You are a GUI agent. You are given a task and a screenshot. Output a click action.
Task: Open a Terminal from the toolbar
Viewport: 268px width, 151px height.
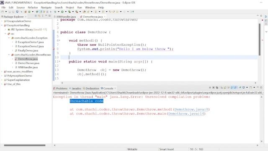17,12
